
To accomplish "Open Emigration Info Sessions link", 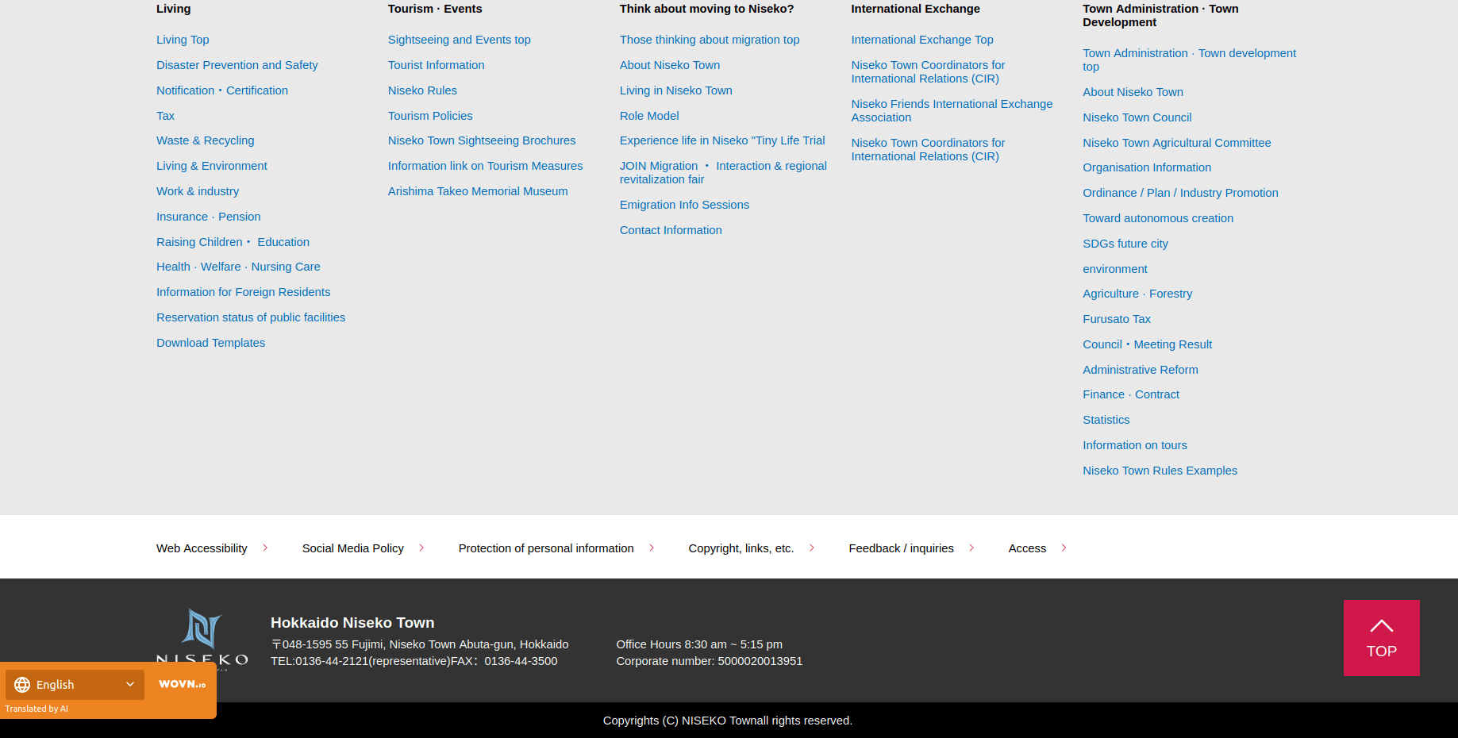I will click(x=683, y=205).
